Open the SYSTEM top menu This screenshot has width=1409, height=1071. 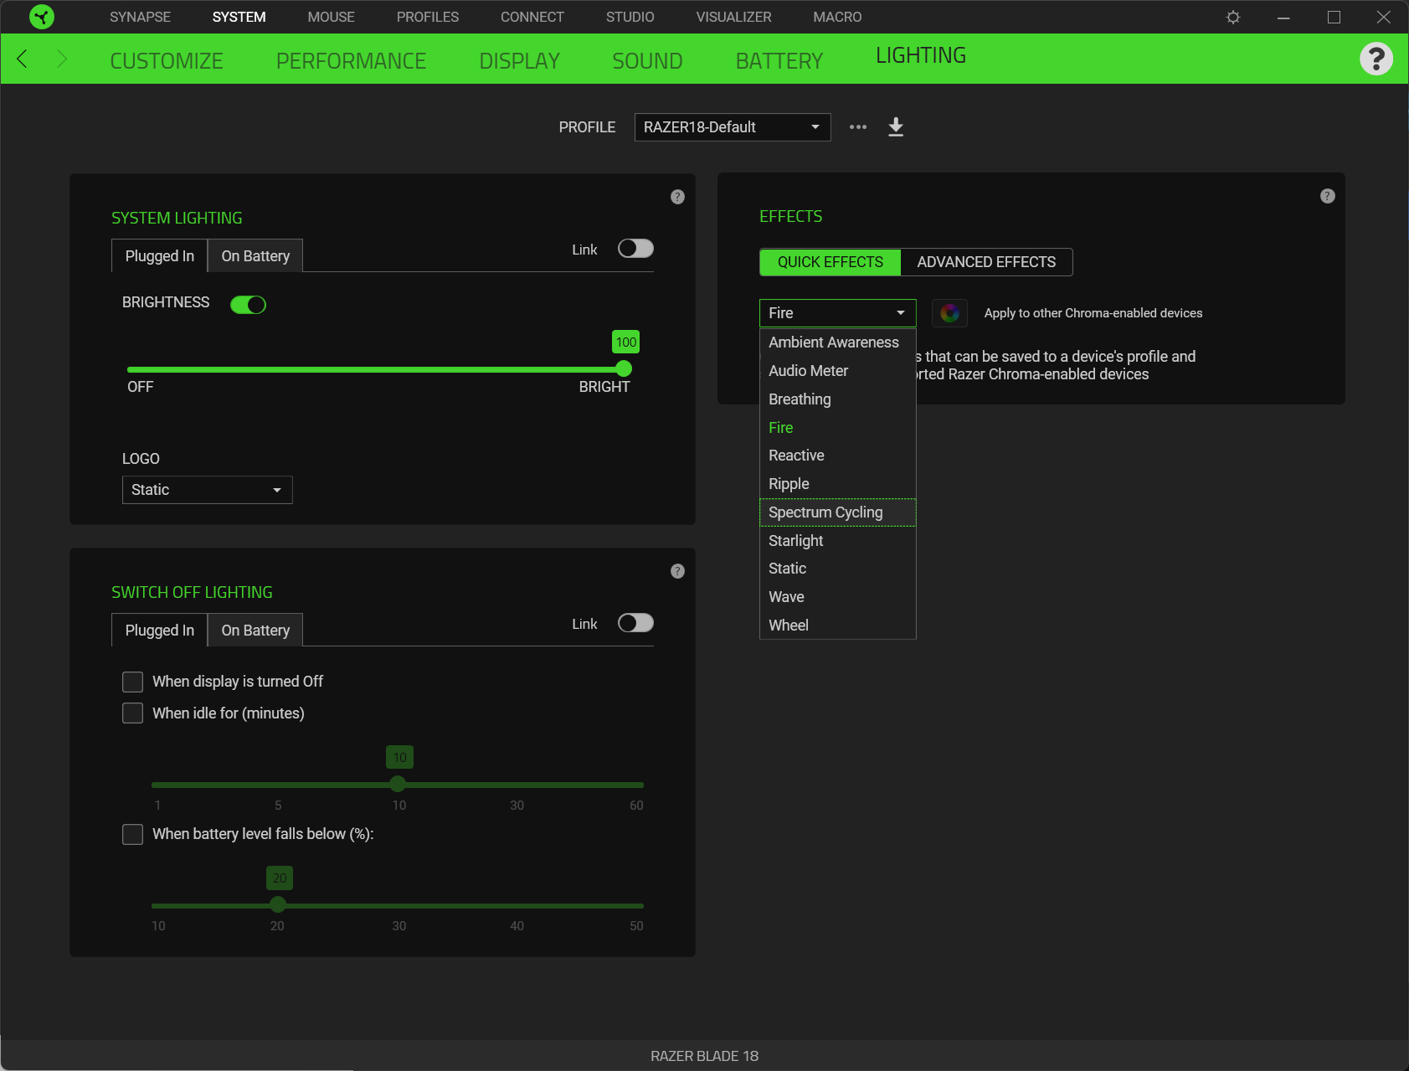239,17
